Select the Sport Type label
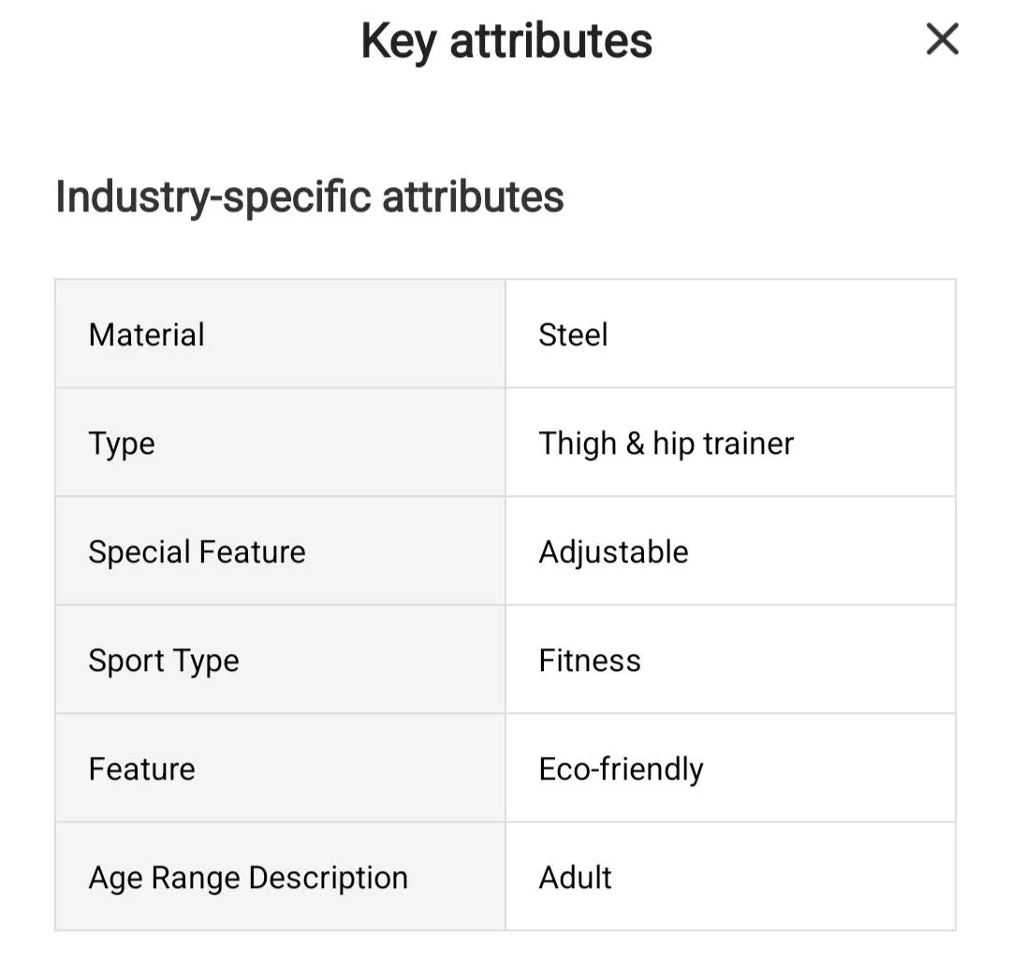Screen dimensions: 1011x963 click(x=164, y=661)
